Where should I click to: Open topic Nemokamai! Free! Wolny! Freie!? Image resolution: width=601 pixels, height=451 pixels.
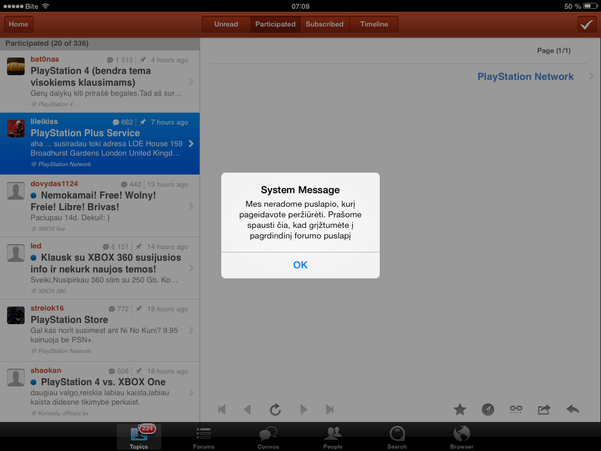click(93, 201)
